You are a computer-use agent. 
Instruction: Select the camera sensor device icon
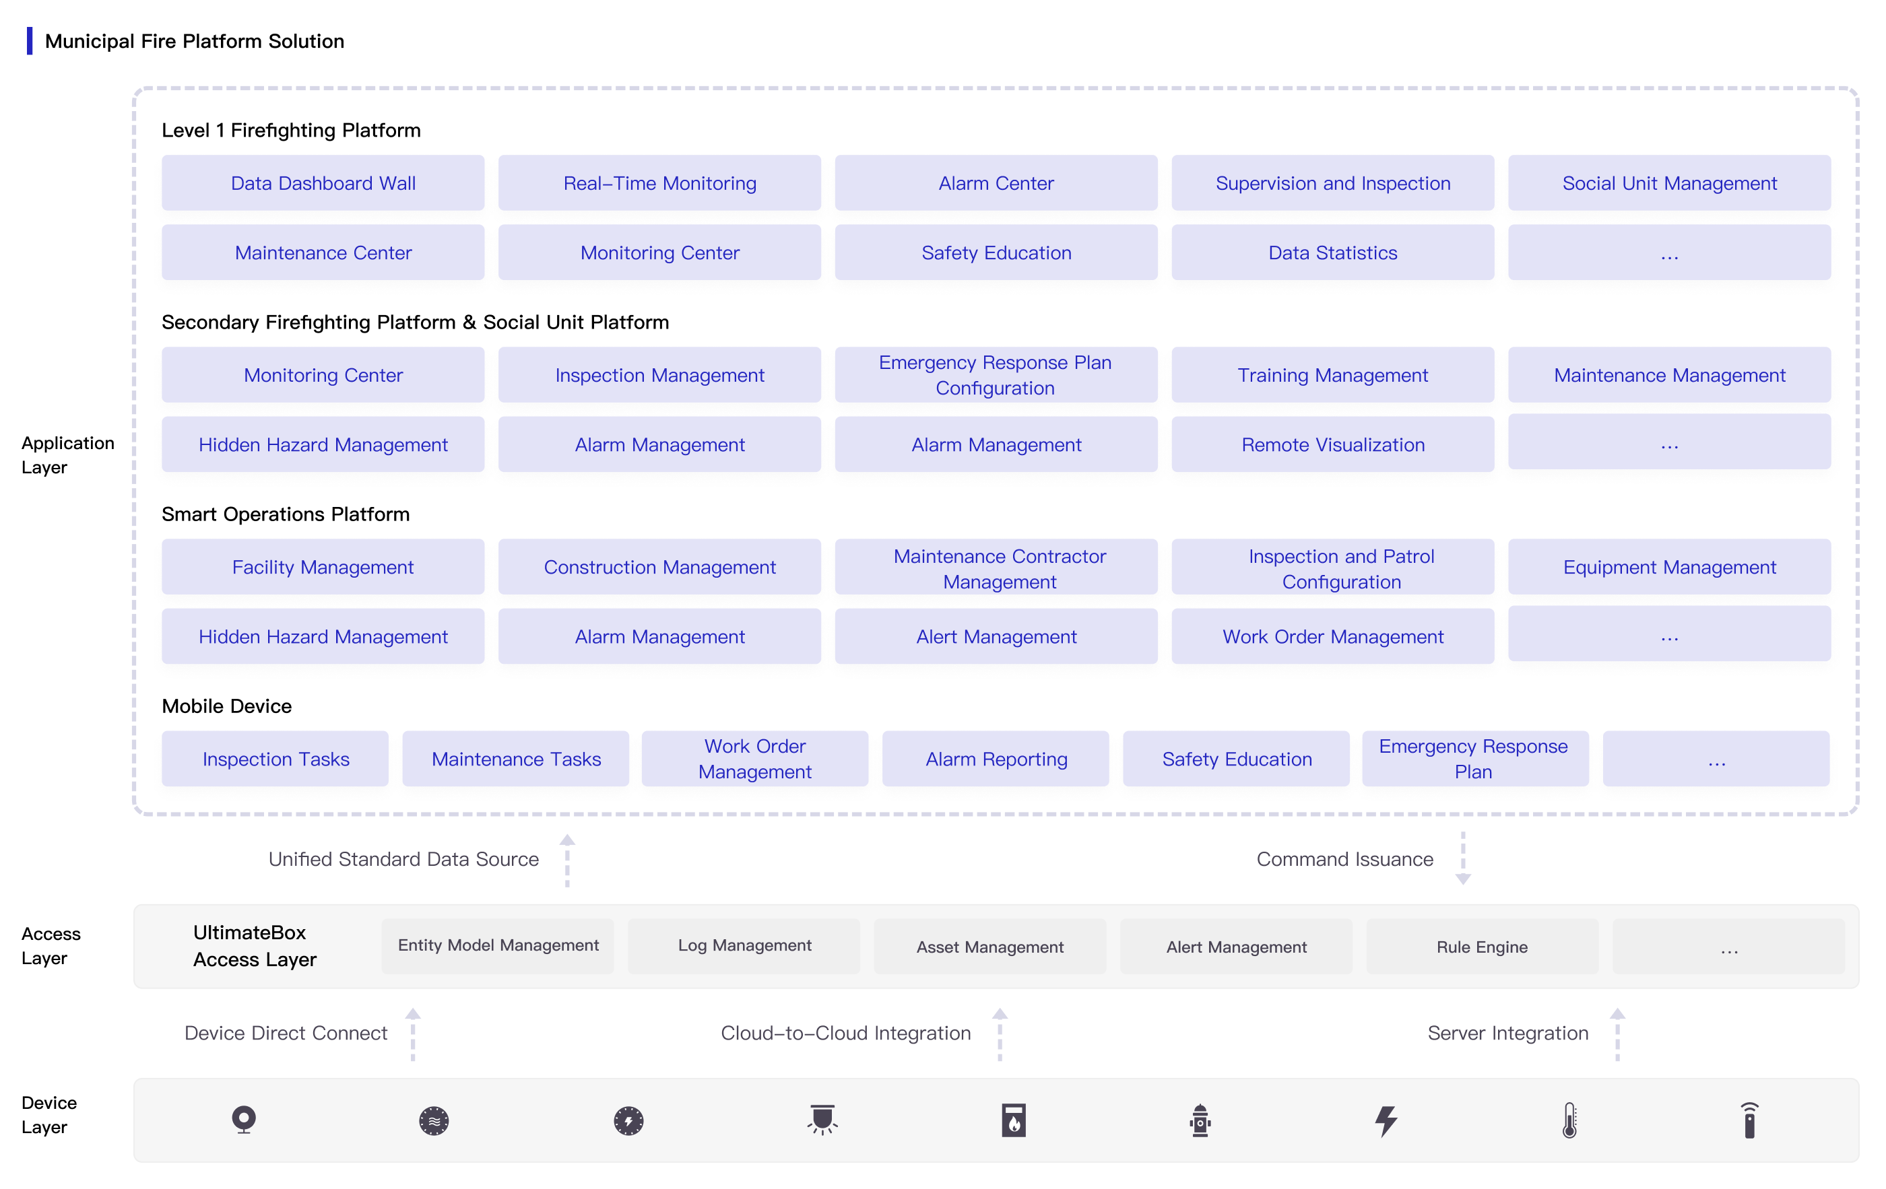(x=244, y=1121)
